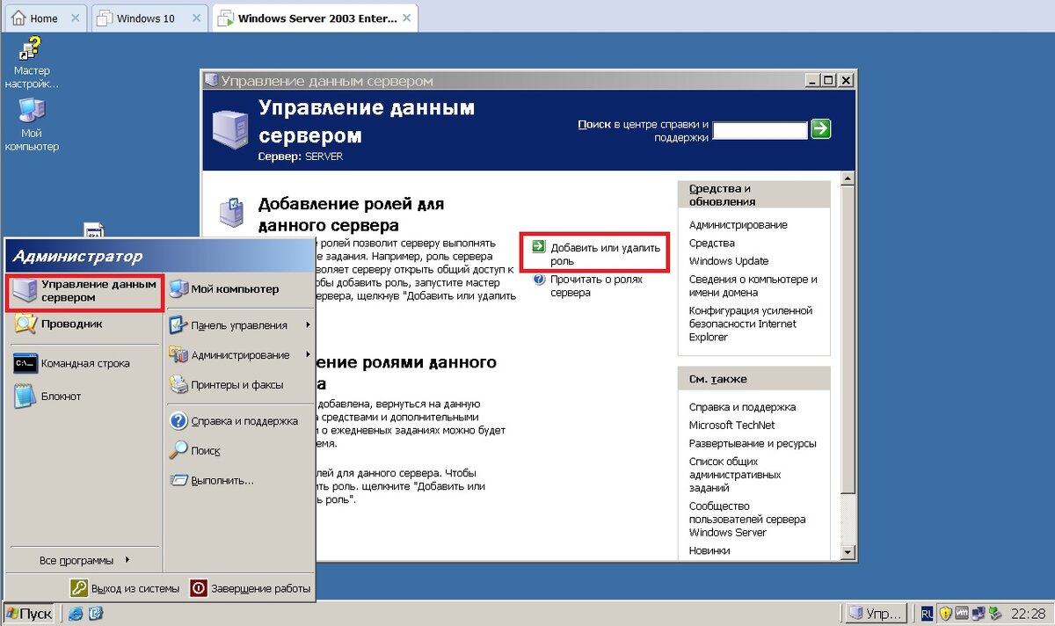The height and width of the screenshot is (626, 1055).
Task: Click the help search input field
Action: coord(760,130)
